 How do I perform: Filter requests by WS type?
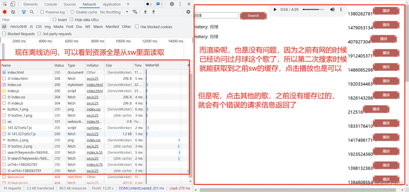point(88,27)
